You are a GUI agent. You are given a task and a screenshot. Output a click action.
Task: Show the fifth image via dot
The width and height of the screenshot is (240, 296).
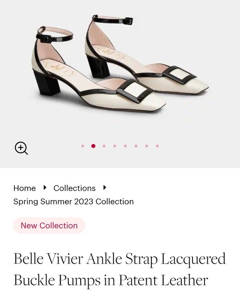point(125,146)
